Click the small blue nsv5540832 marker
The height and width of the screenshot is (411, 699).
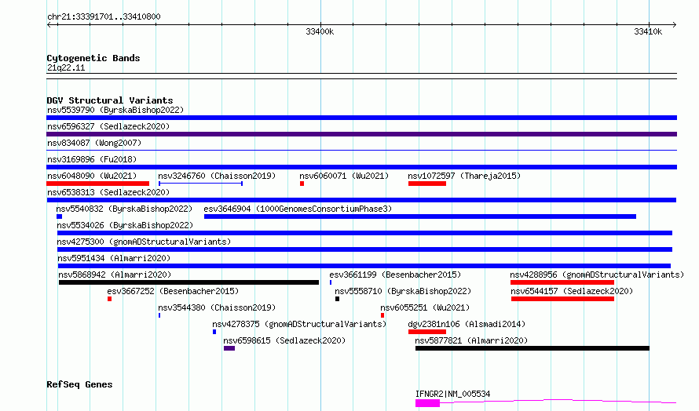point(59,216)
